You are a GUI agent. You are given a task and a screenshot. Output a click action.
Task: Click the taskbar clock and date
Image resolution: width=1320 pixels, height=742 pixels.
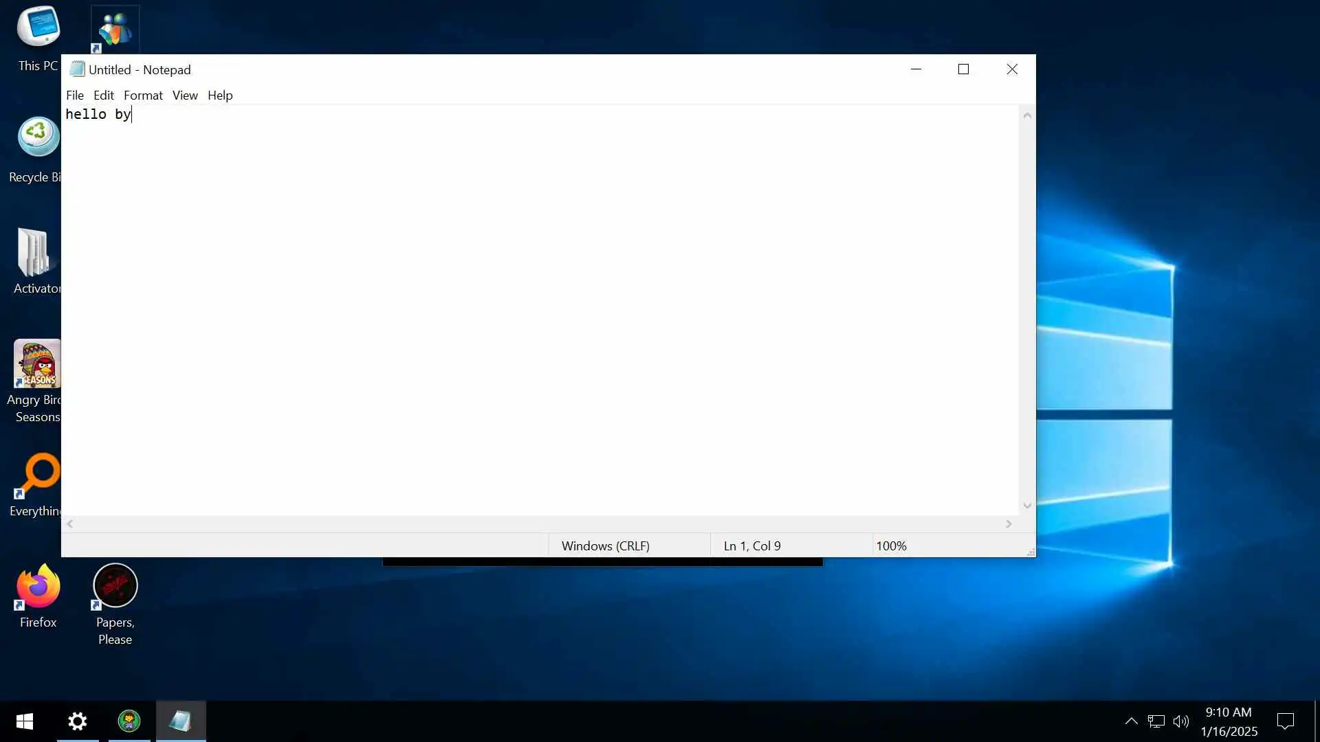[1229, 721]
